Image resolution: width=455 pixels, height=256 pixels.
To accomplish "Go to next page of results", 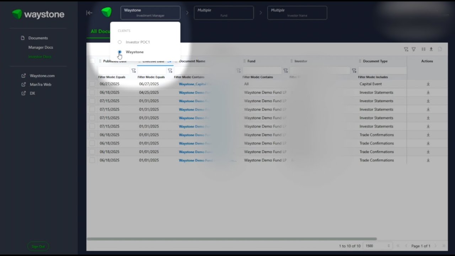I will coord(435,246).
